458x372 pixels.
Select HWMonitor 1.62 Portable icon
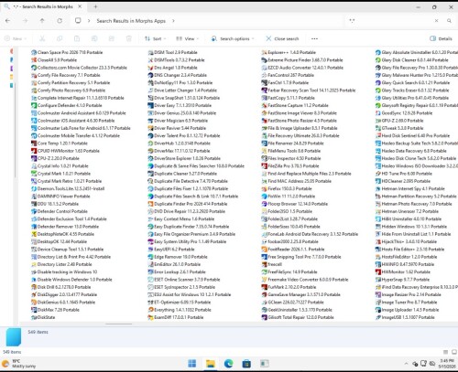(x=378, y=271)
